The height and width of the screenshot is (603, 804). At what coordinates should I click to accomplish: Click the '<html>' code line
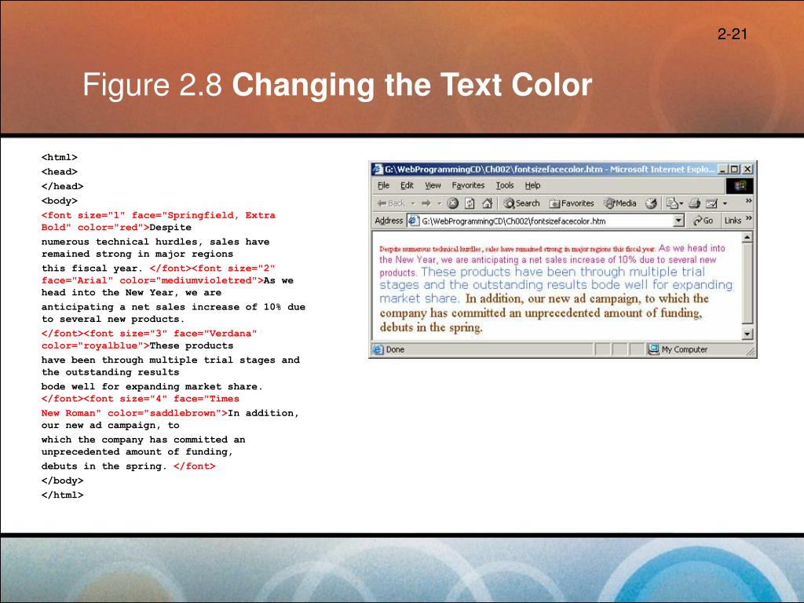coord(60,157)
